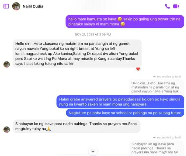Toggle the sidebar panel icon

pos(6,6)
